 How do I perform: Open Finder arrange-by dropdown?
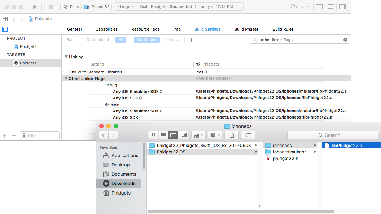pos(198,135)
